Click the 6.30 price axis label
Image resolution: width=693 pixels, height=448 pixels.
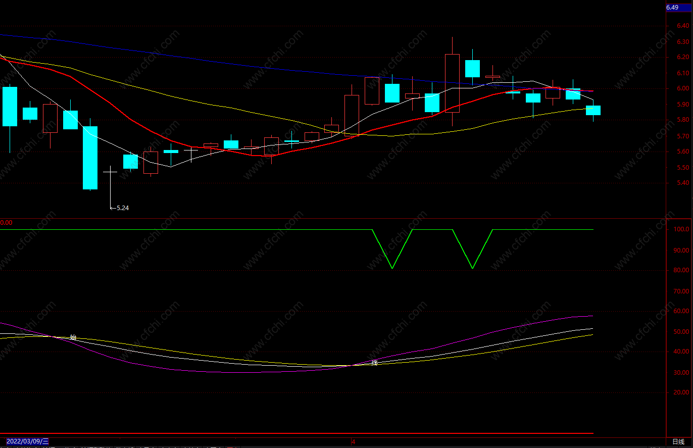coord(683,42)
